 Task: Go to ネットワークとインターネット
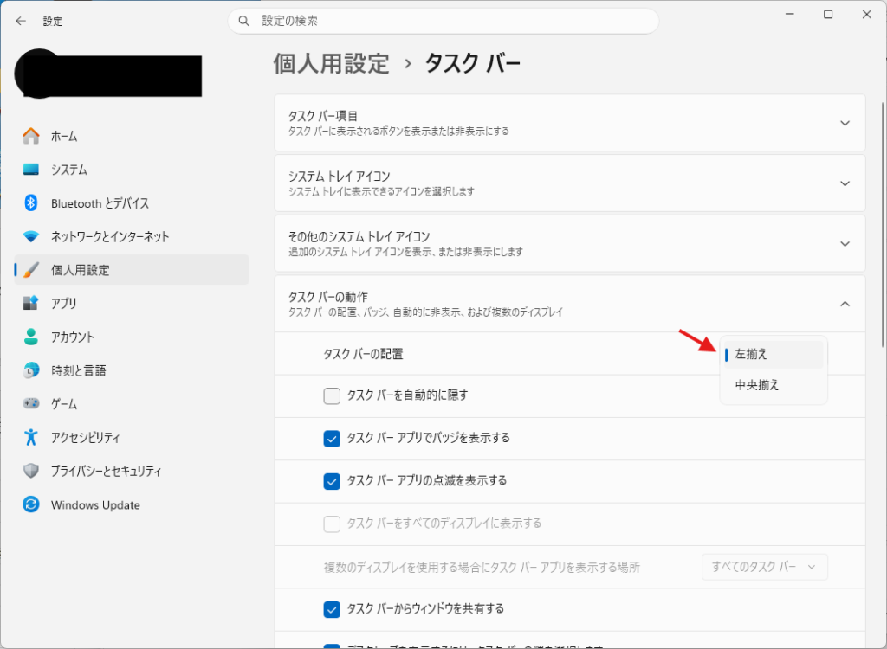[132, 236]
